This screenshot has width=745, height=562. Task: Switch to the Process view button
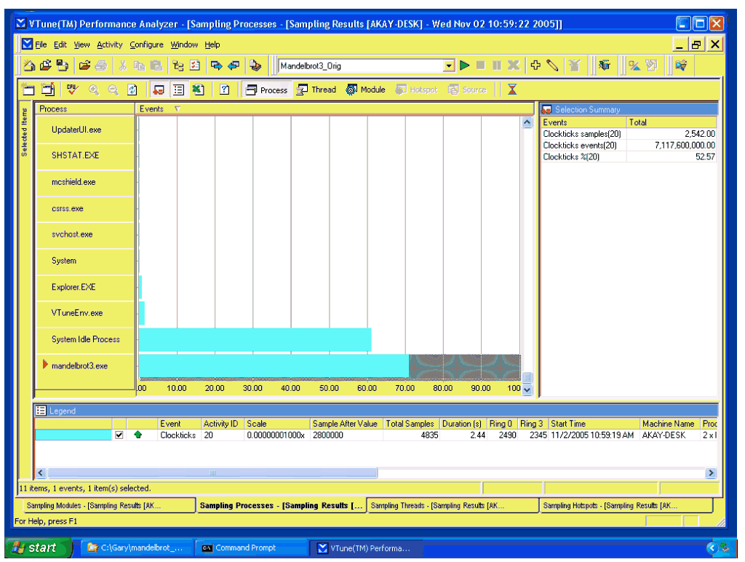266,90
